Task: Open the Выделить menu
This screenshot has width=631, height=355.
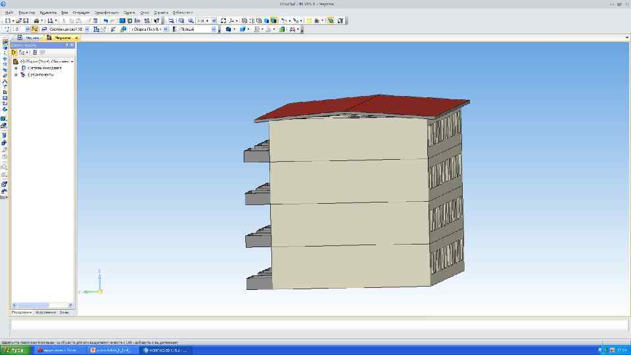Action: pos(48,12)
